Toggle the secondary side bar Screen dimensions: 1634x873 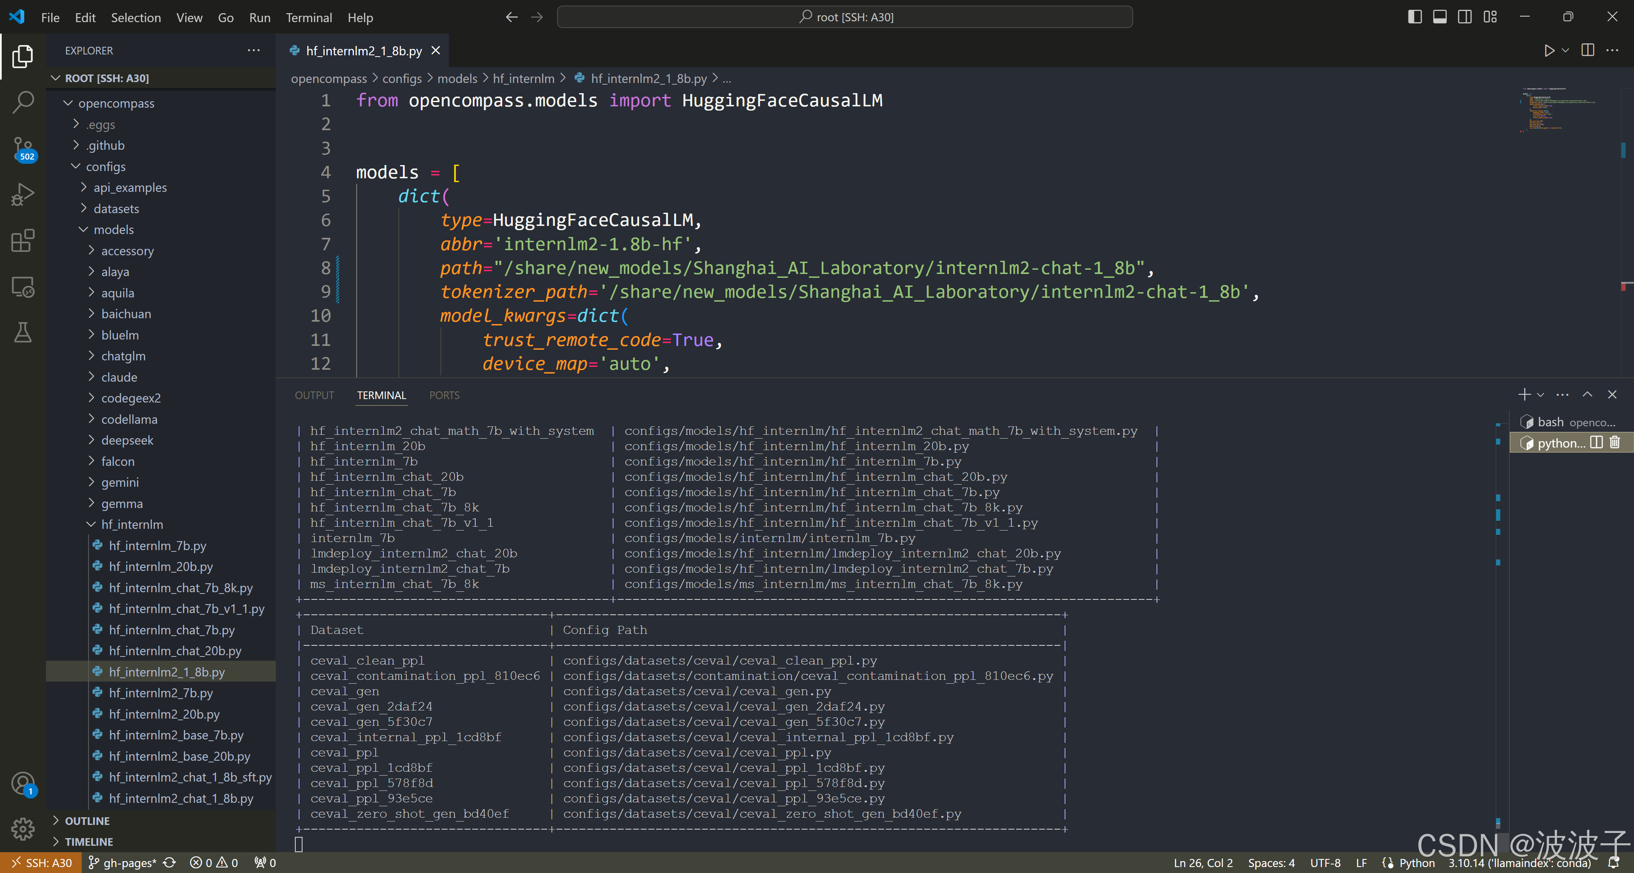(1465, 17)
